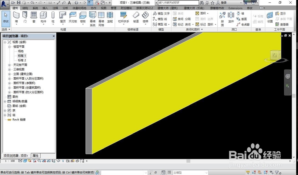Viewport: 298px width, 175px height.
Task: Select the 按面 (By Face) opening tool
Action: 222,19
